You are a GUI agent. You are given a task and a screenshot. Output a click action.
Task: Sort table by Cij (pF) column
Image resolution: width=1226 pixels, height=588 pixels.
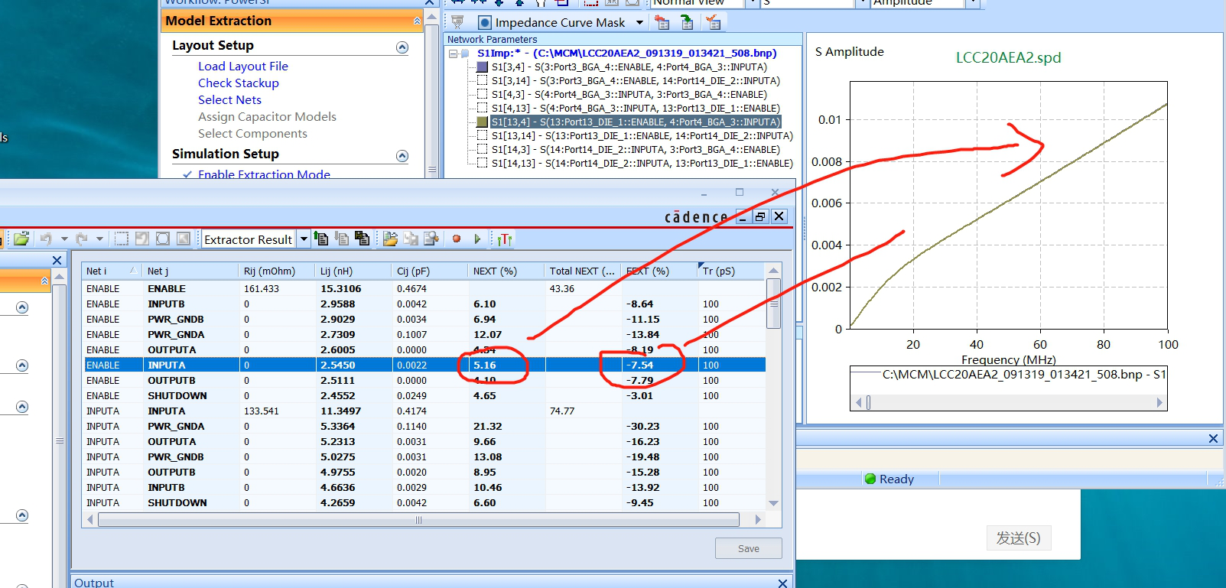[430, 271]
